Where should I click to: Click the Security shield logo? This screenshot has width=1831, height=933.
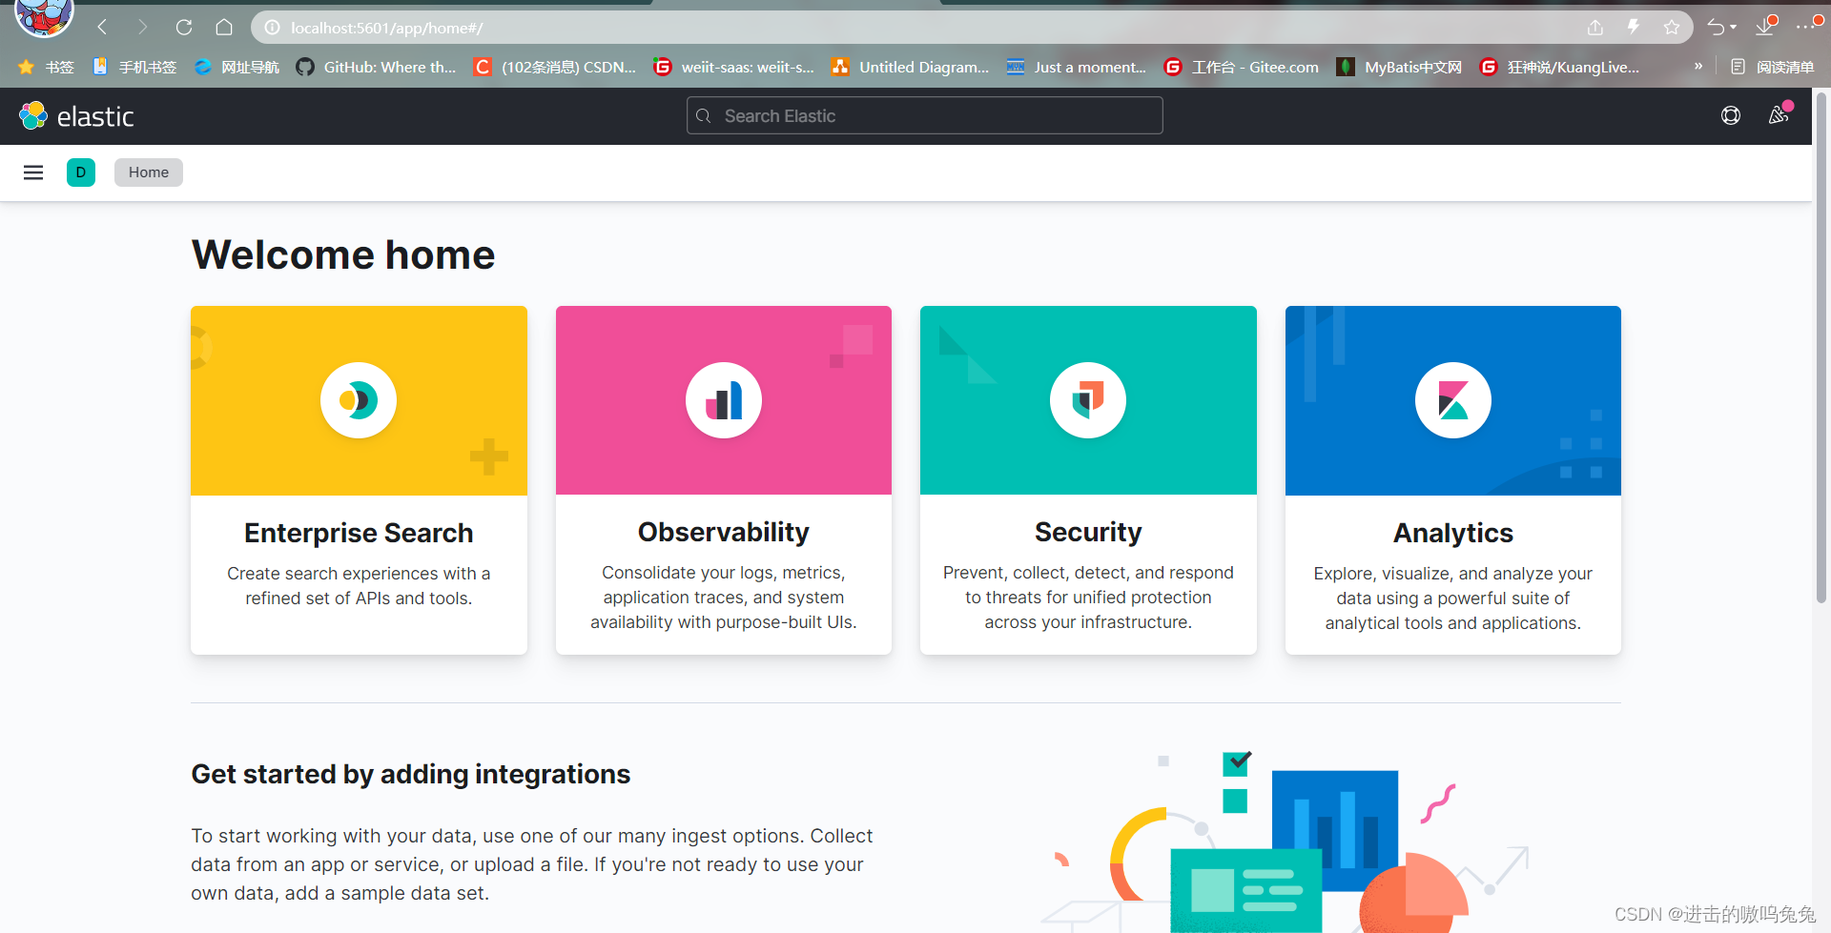1088,400
